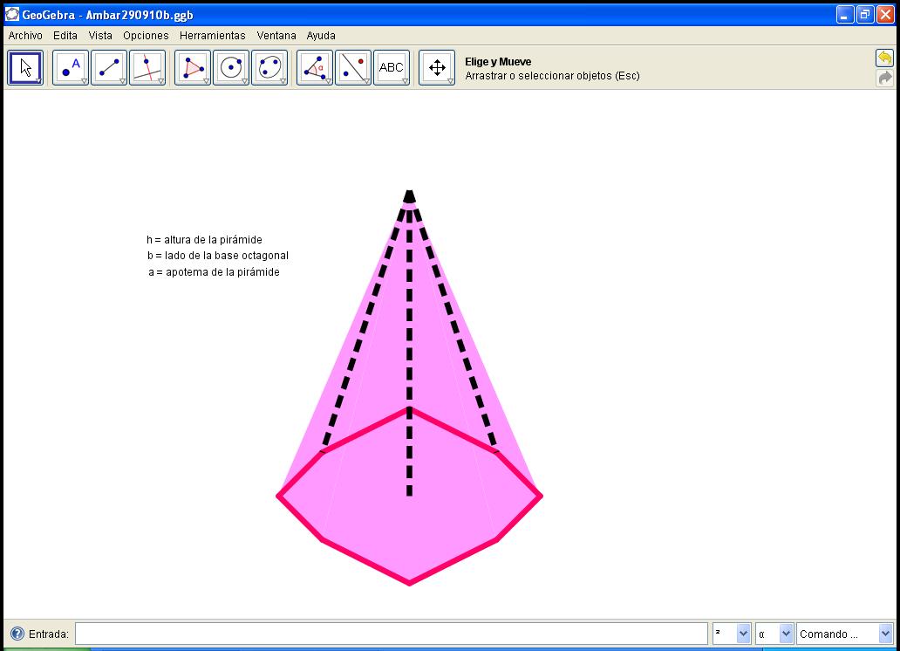Viewport: 900px width, 651px height.
Task: Select the Move Graphics View tool
Action: tap(436, 67)
